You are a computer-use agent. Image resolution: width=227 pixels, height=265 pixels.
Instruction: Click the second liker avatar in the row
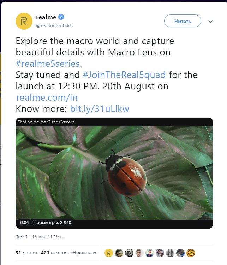(x=119, y=253)
